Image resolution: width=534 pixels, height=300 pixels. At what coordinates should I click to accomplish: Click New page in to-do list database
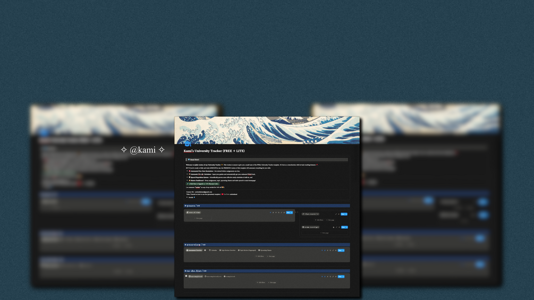pyautogui.click(x=272, y=282)
